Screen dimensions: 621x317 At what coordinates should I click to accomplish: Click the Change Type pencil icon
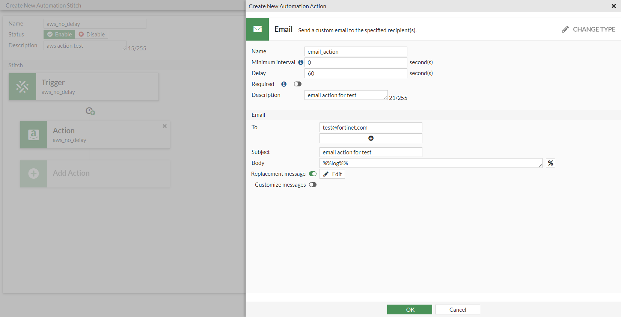coord(565,29)
